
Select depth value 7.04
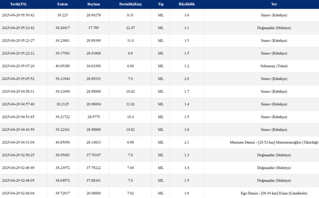[x=130, y=168]
